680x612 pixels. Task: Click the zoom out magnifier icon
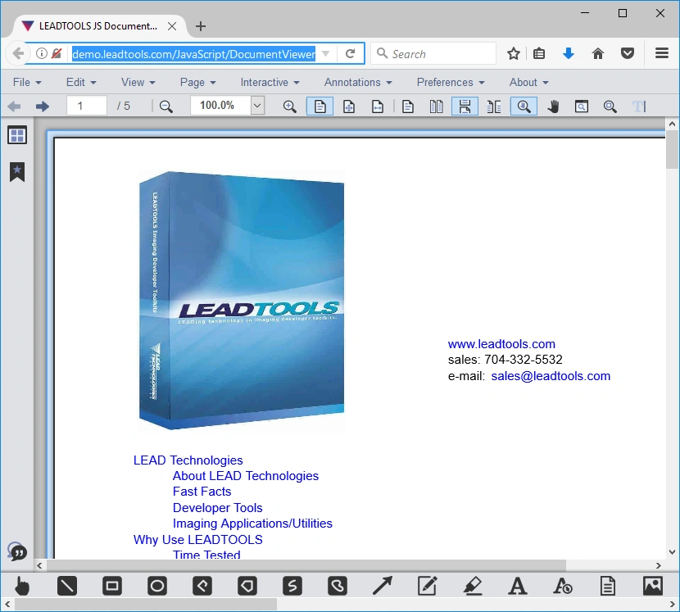tap(166, 107)
